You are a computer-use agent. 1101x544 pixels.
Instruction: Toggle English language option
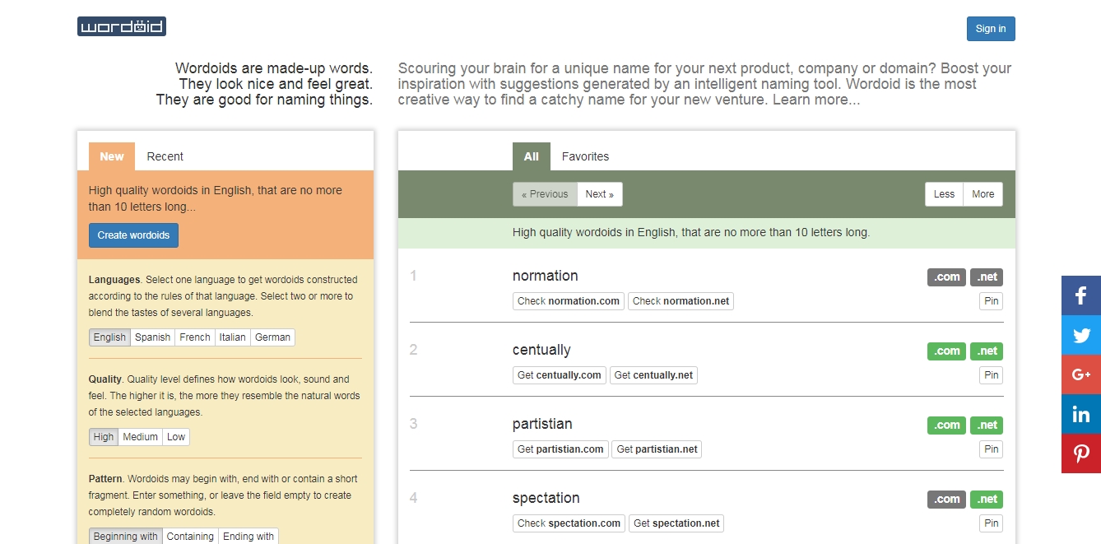point(109,337)
